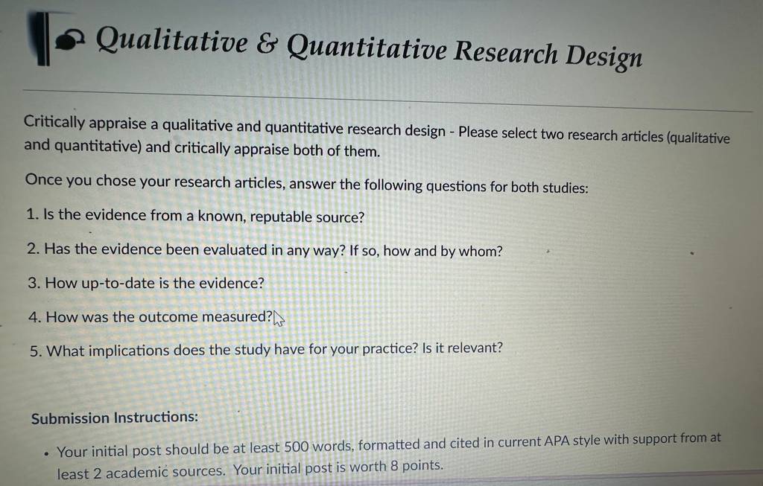This screenshot has height=486, width=763.
Task: Click question 4 "How was the outcome measured?"
Action: pyautogui.click(x=151, y=317)
